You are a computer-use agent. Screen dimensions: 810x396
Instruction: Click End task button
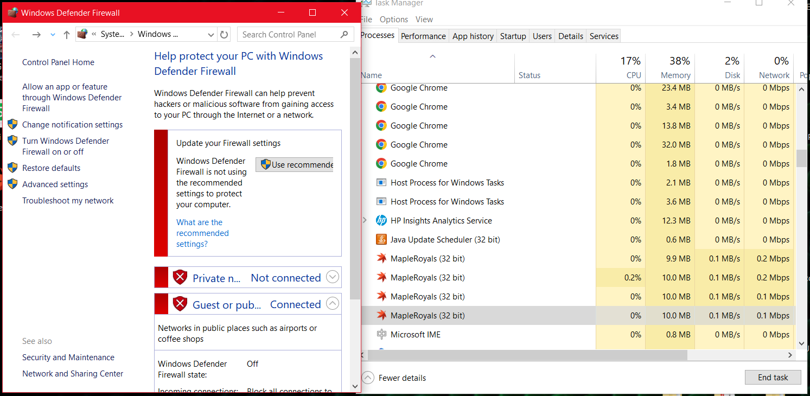[x=773, y=378]
